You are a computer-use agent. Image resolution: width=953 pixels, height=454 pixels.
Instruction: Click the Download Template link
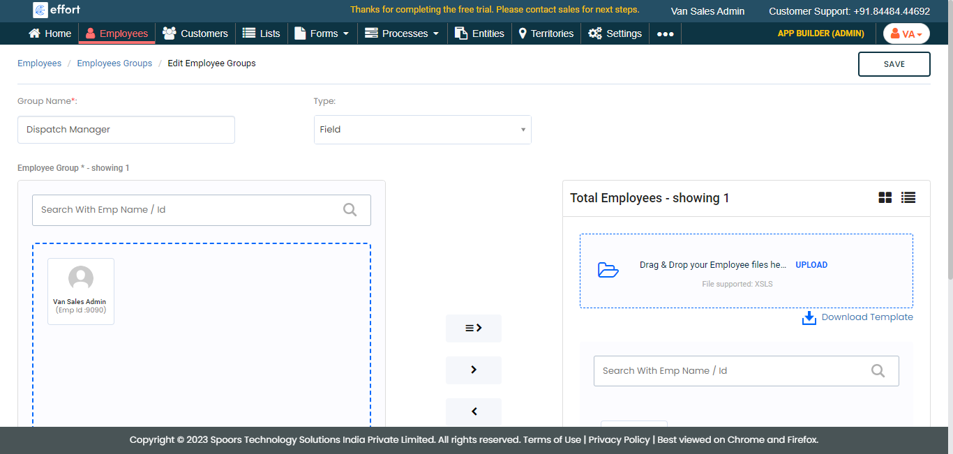tap(866, 317)
